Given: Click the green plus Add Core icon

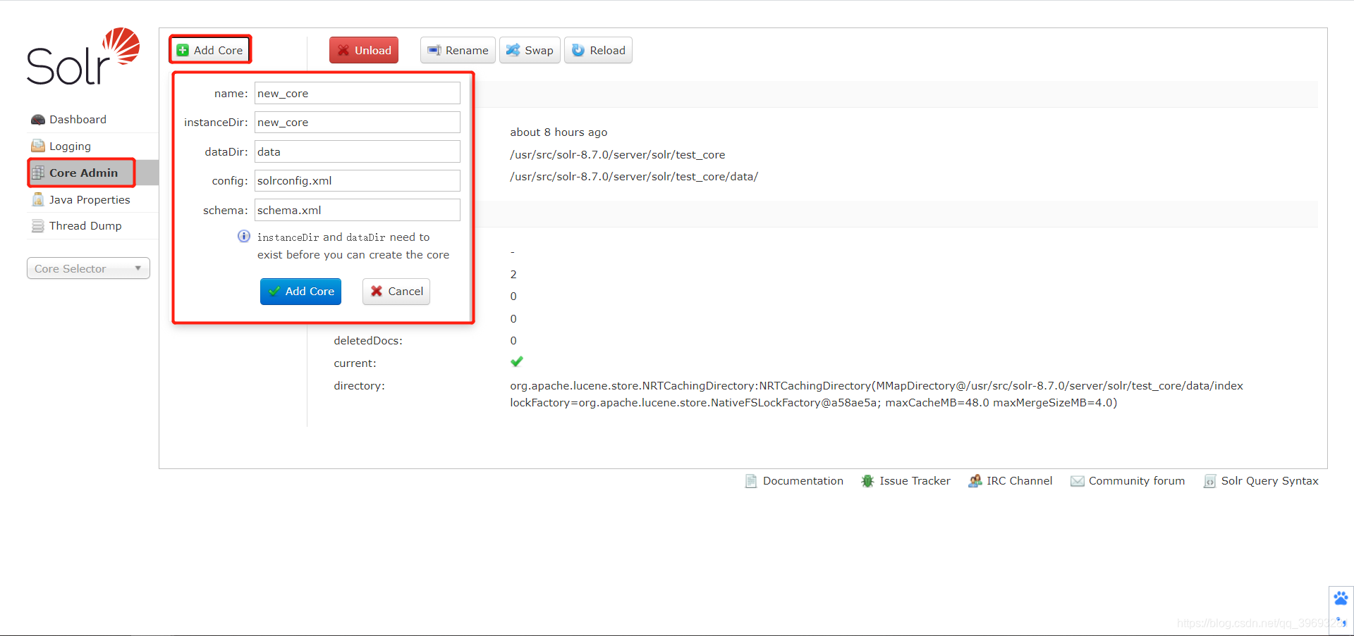Looking at the screenshot, I should pyautogui.click(x=183, y=50).
